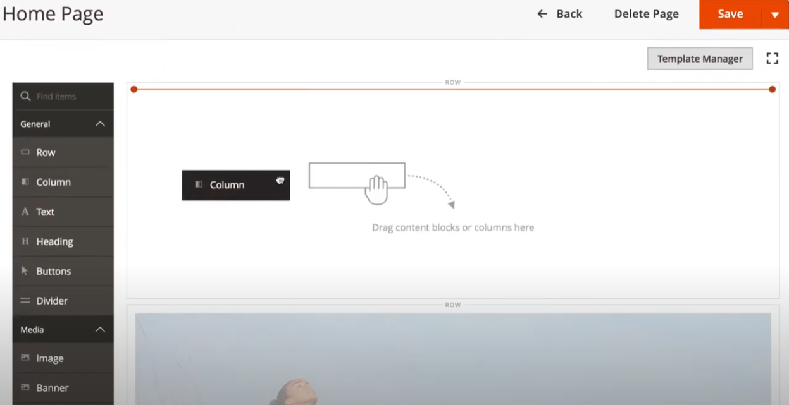
Task: Click the search magnifier in the sidebar
Action: (x=25, y=96)
